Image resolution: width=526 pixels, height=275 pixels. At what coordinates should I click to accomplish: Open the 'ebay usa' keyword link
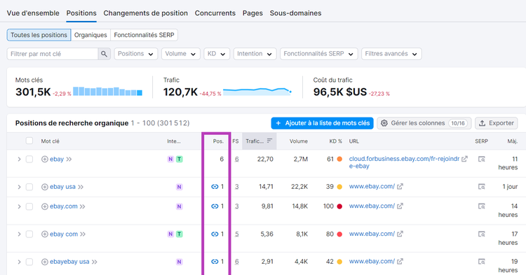pyautogui.click(x=62, y=187)
